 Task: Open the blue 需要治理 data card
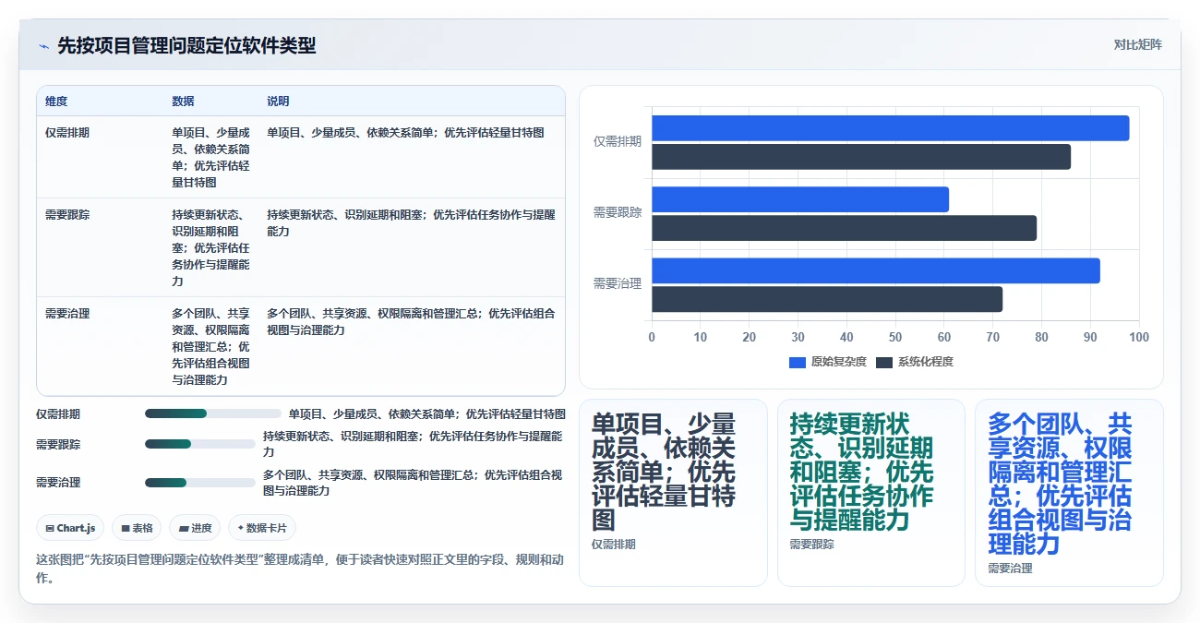pyautogui.click(x=1069, y=493)
